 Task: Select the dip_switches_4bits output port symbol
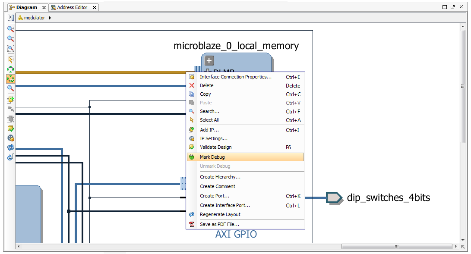(334, 198)
